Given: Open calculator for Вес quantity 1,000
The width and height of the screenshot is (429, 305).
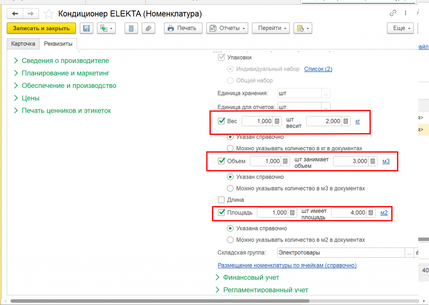Looking at the screenshot, I should tap(277, 121).
